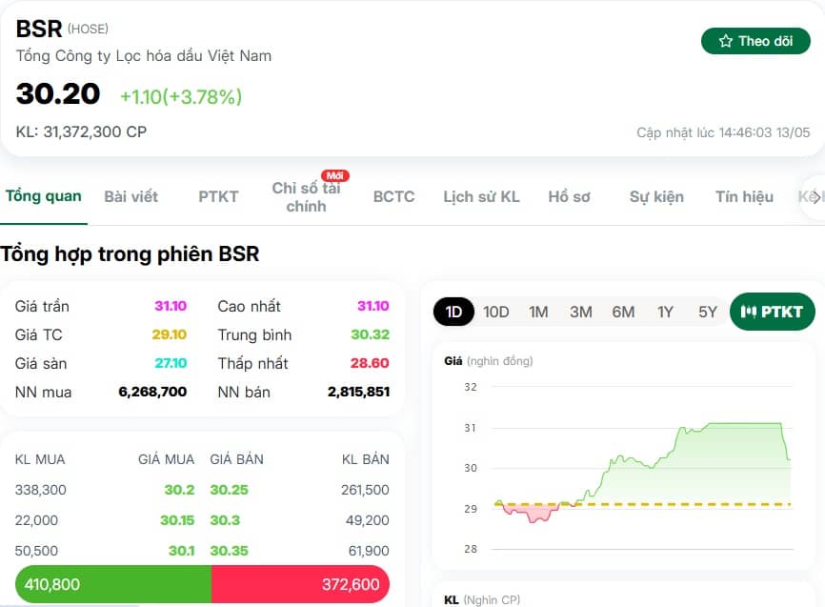
Task: Select the 5Y chart timeframe
Action: [708, 313]
